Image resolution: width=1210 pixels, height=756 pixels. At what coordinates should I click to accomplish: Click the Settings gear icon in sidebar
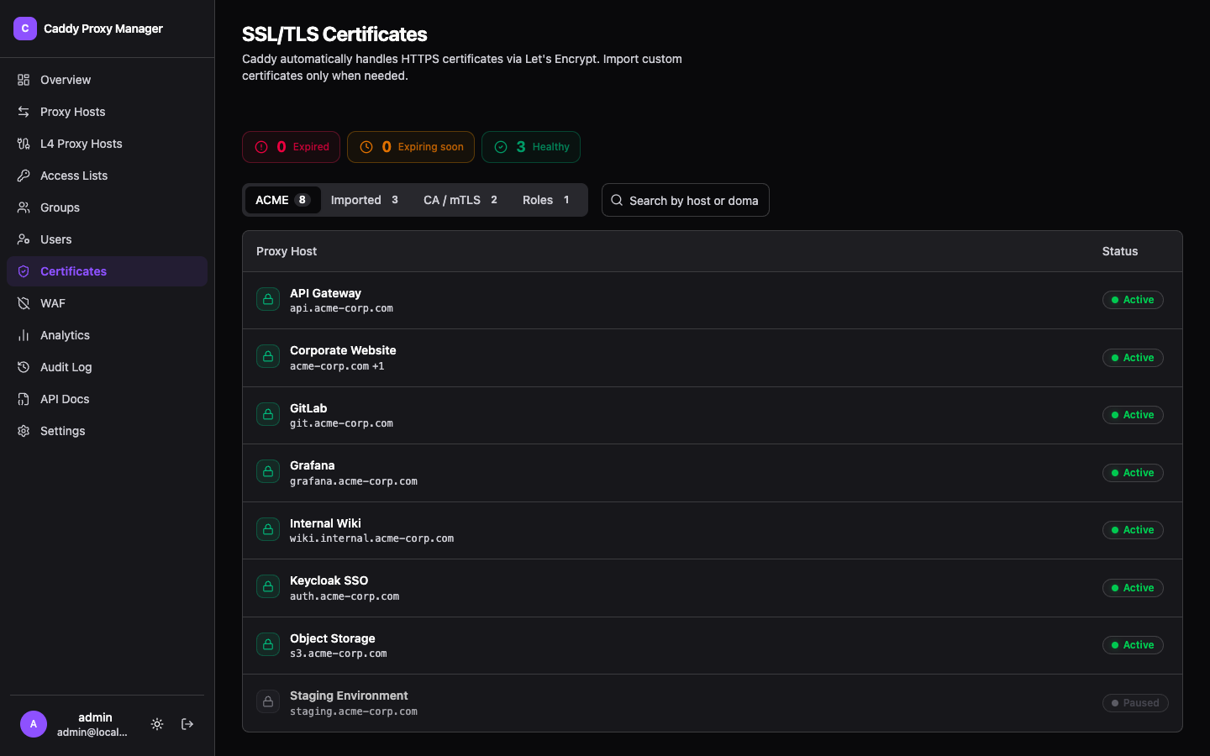click(x=24, y=431)
